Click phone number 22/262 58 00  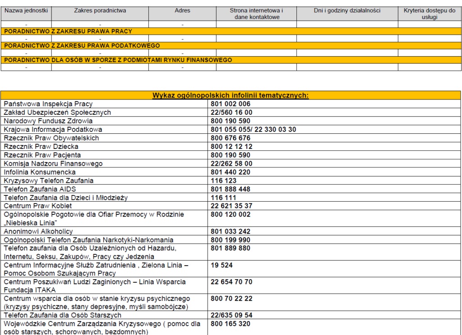click(231, 163)
